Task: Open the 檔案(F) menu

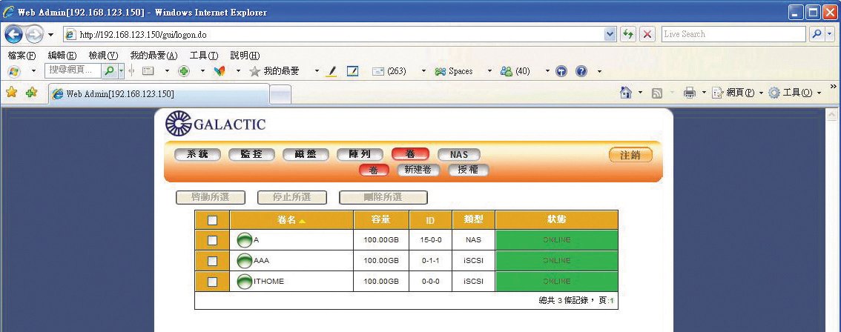Action: pos(22,56)
